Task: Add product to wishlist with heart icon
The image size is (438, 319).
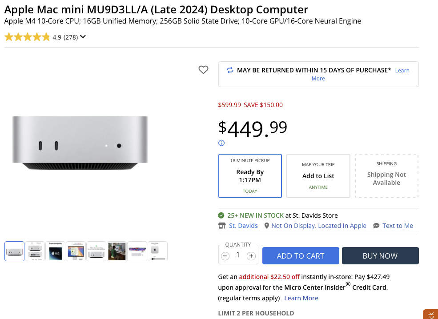Action: pos(203,70)
